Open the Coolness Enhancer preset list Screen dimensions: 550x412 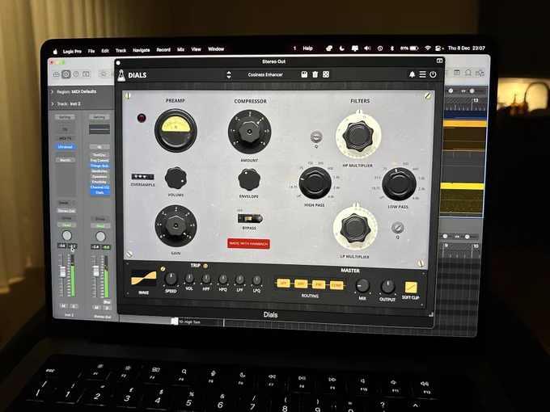click(x=265, y=74)
